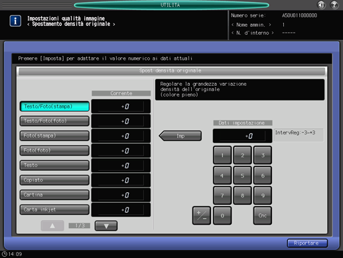
Task: Click the speaker accessibility icon at top right
Action: (321, 5)
